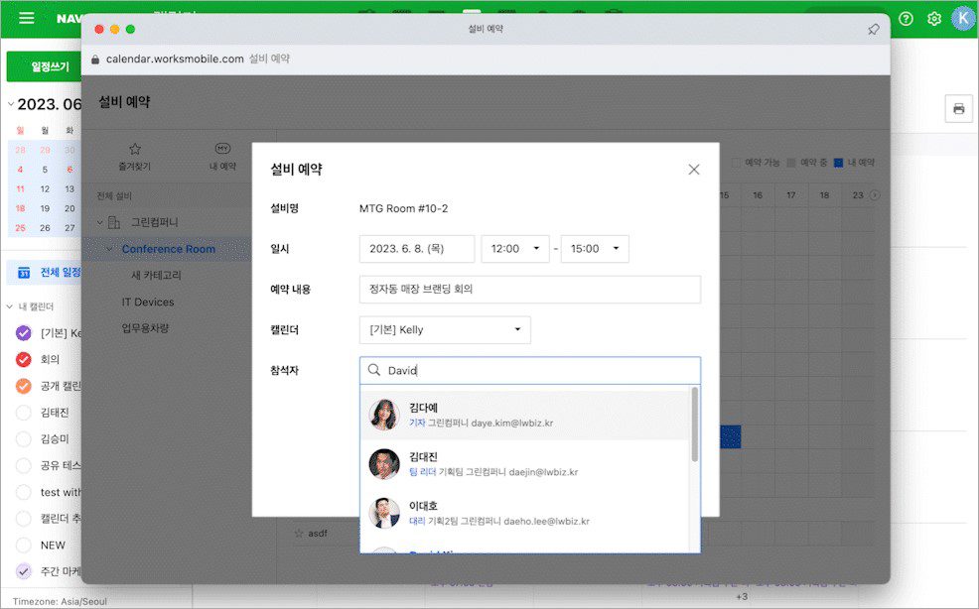This screenshot has height=609, width=979.
Task: Open the hamburger menu at top left
Action: tap(26, 18)
